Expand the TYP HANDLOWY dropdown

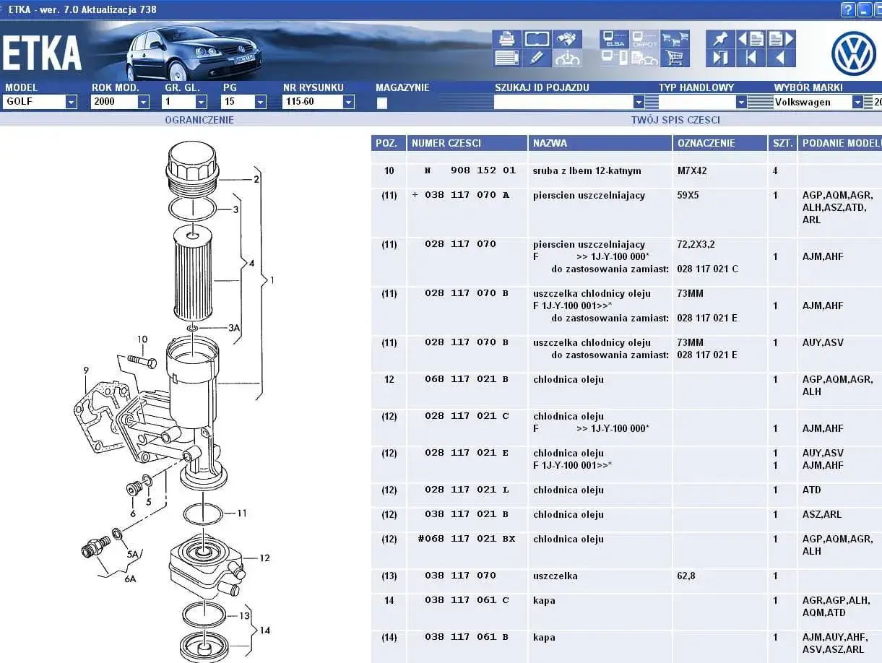(x=740, y=102)
